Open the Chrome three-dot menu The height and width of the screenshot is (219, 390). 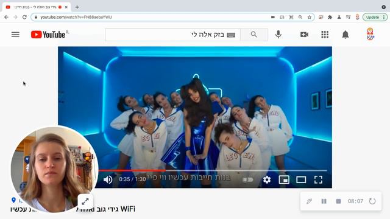384,17
